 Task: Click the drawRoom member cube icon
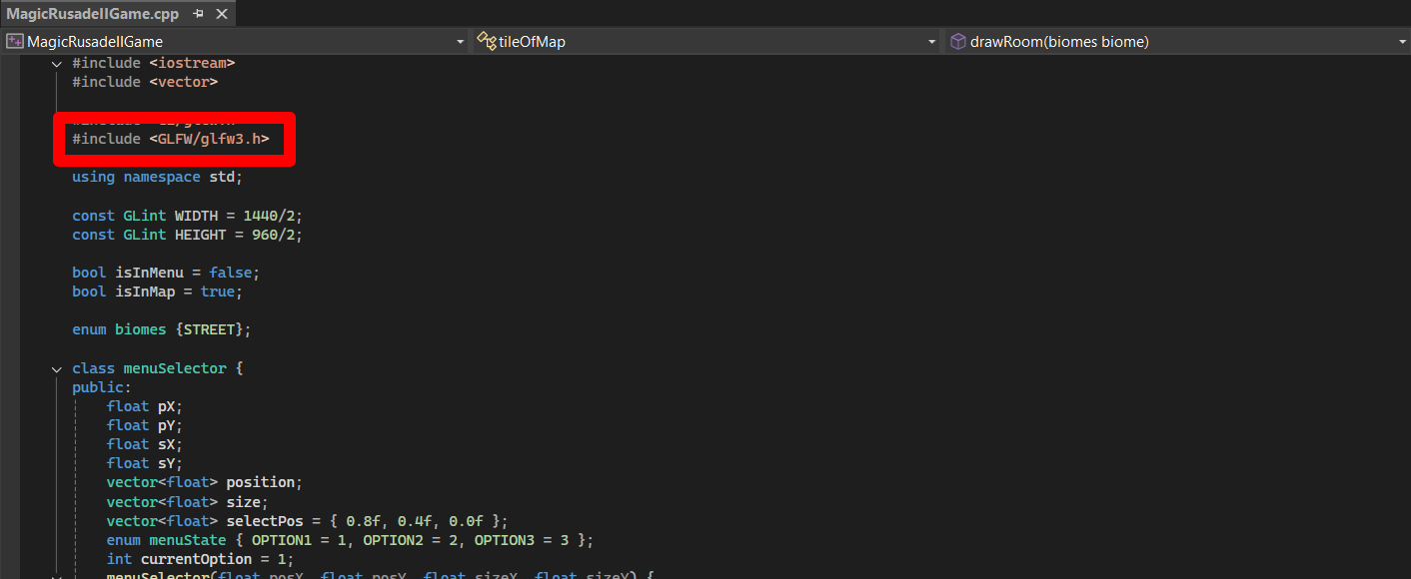[x=957, y=42]
